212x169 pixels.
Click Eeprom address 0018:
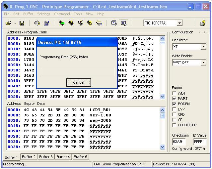tap(14, 126)
